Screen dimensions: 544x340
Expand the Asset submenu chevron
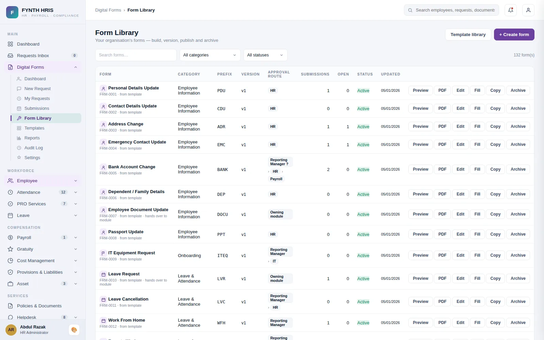75,284
